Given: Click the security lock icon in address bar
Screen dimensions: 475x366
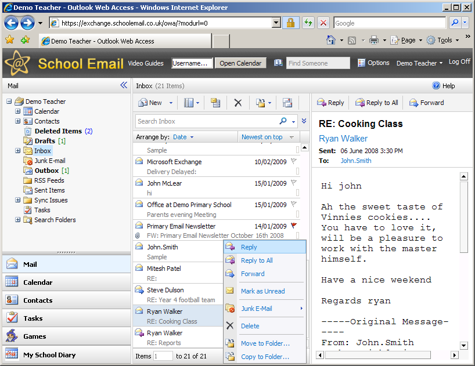Looking at the screenshot, I should click(x=290, y=23).
